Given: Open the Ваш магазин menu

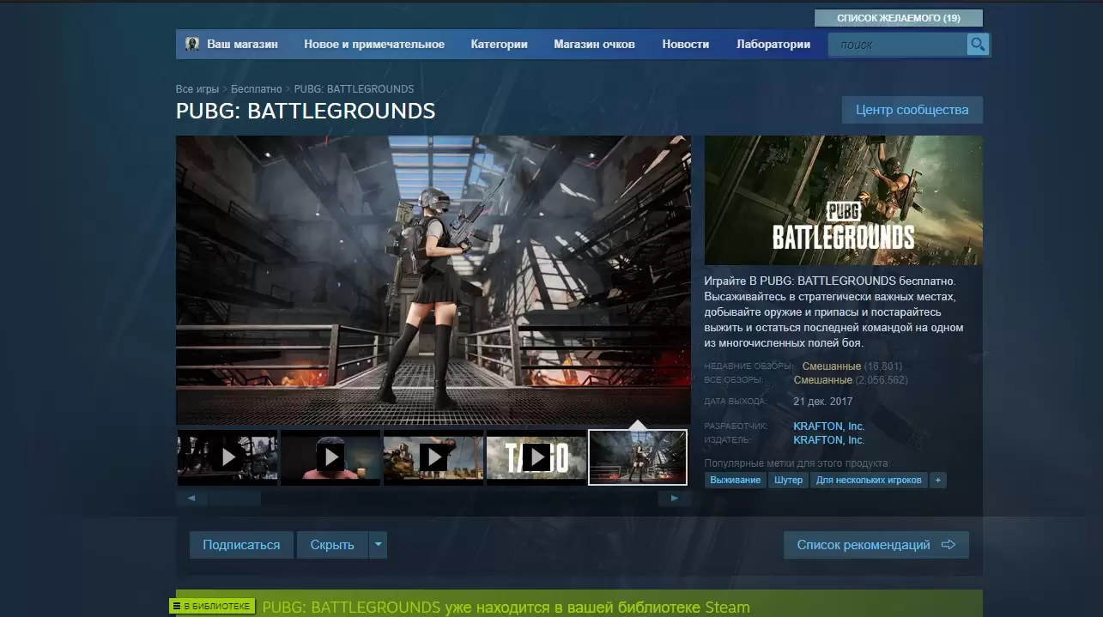Looking at the screenshot, I should (x=242, y=44).
